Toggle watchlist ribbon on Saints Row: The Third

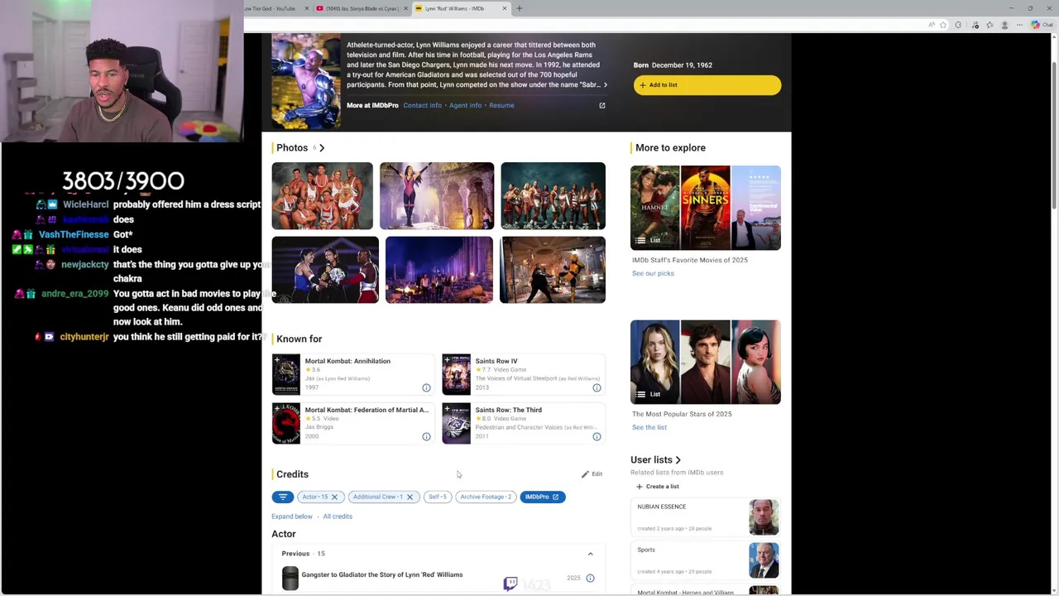[x=448, y=409]
